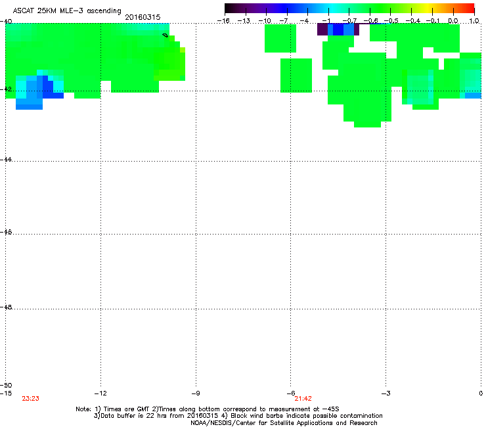Select the -0.5 color scale label
486x427 pixels.
[x=391, y=21]
